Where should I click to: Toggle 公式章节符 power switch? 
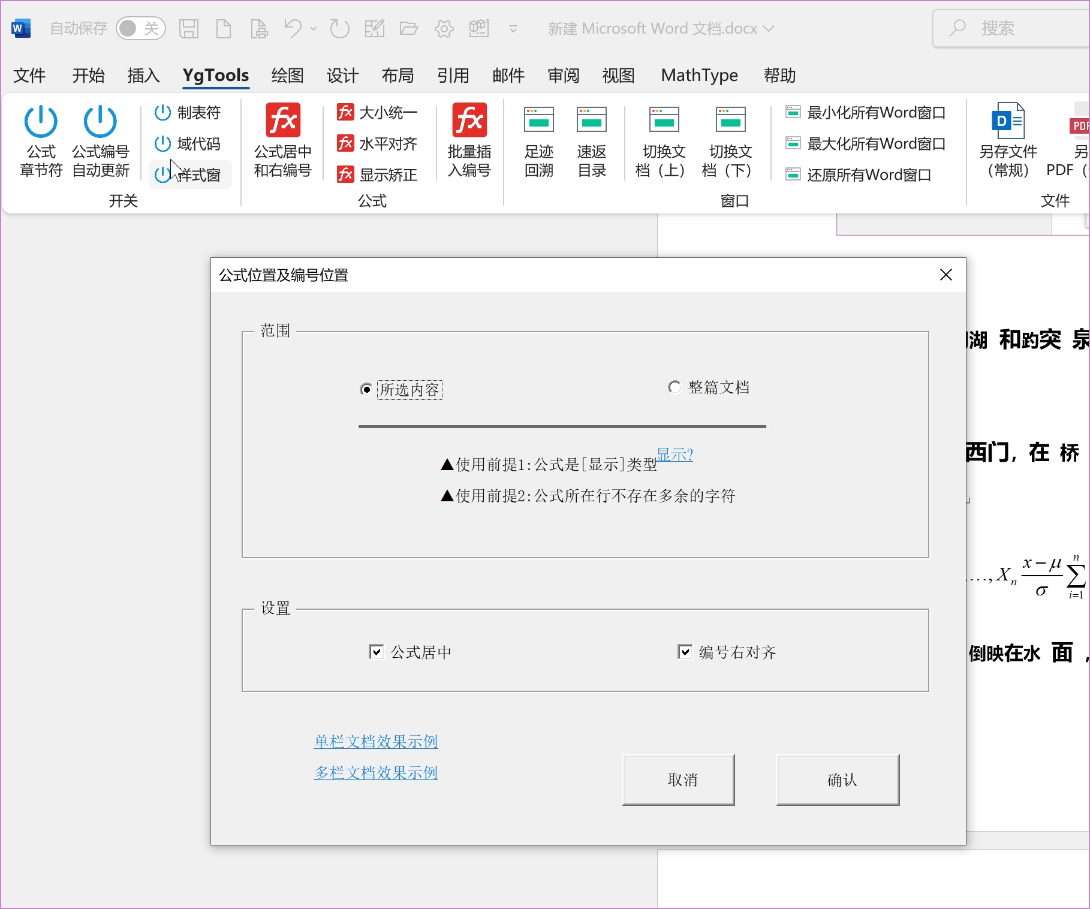click(41, 141)
